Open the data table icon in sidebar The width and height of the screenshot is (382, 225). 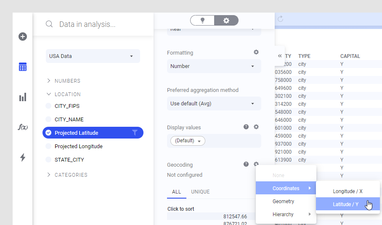(23, 67)
